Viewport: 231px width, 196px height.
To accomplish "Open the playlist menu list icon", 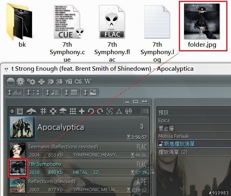I will (145, 111).
